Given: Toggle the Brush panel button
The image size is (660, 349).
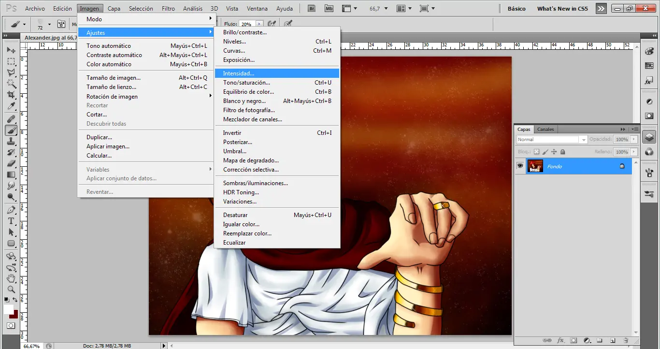Looking at the screenshot, I should (61, 24).
